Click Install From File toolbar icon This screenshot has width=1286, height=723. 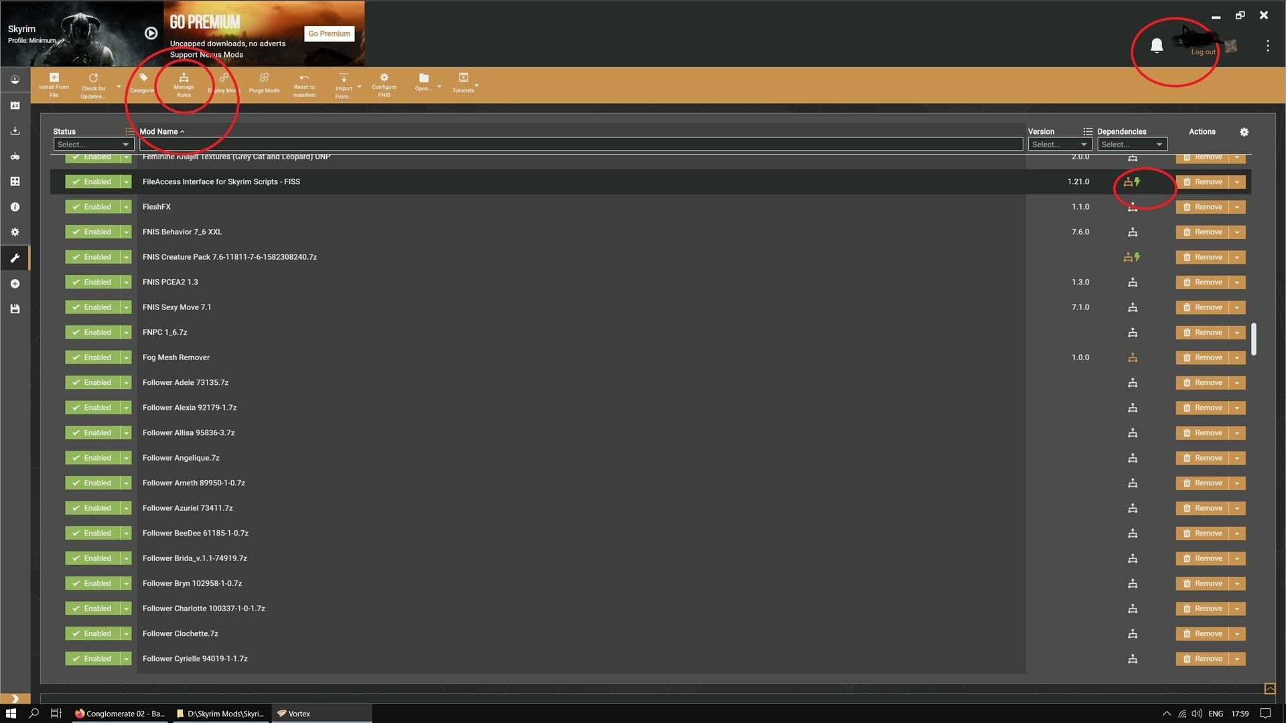pos(54,85)
